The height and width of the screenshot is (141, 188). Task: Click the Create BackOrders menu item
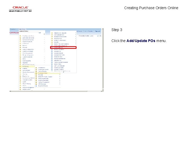[x=59, y=68]
